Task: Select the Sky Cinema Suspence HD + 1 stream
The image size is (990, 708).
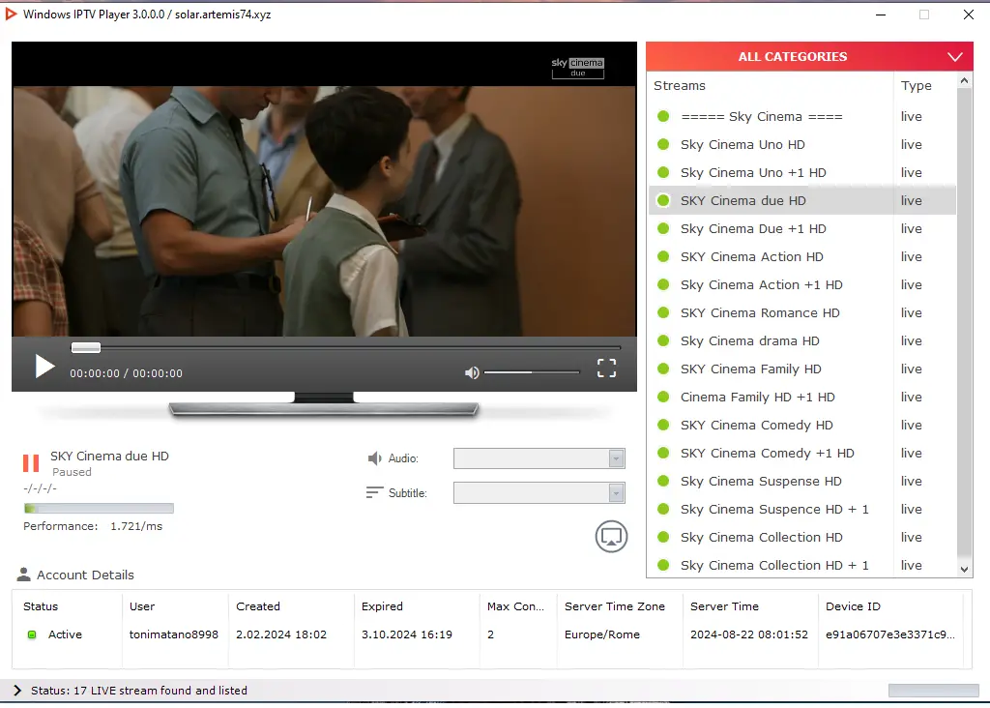Action: pyautogui.click(x=801, y=509)
